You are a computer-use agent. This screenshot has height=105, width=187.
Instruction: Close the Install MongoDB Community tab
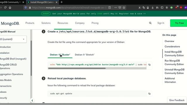(56, 2)
